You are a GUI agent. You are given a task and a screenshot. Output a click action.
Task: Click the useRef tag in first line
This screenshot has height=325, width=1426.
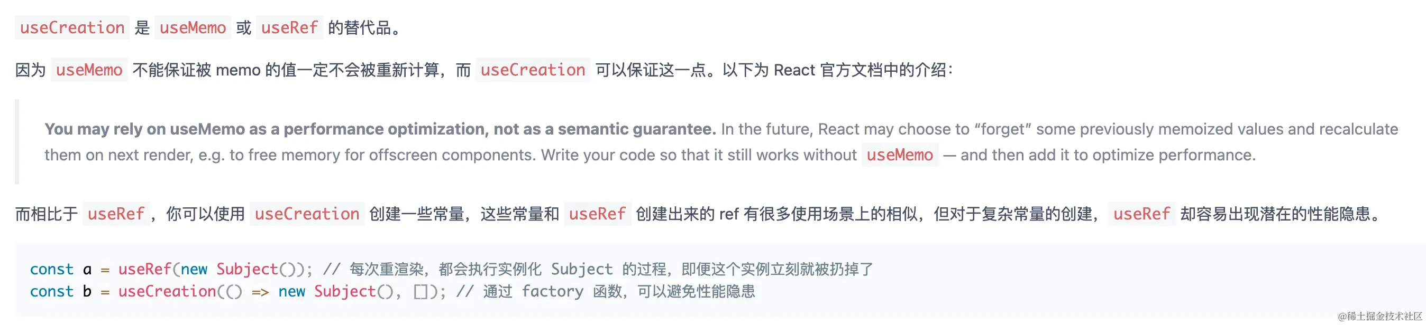tap(289, 27)
